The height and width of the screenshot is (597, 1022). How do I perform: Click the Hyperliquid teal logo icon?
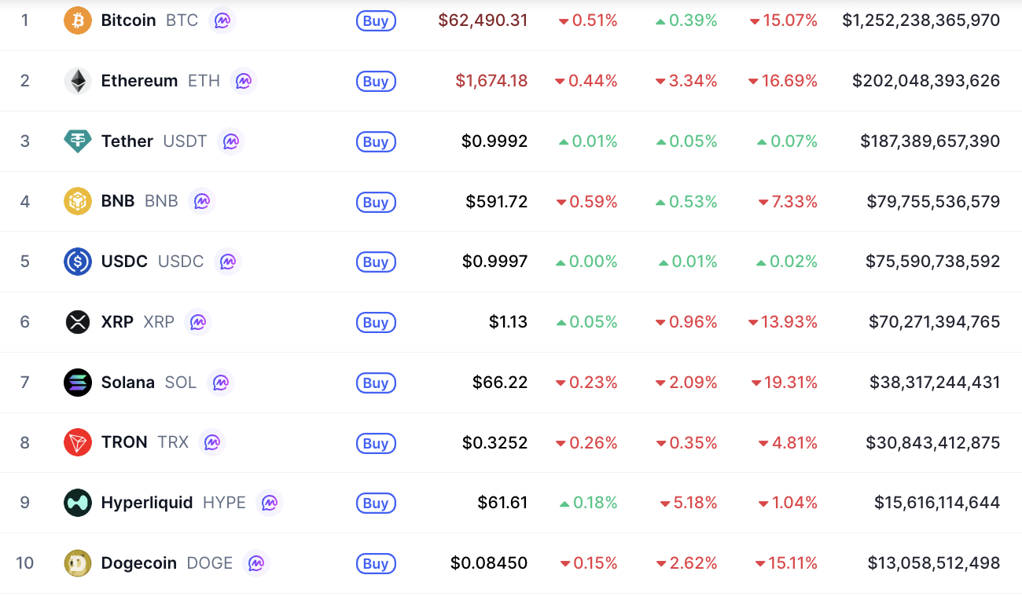[78, 503]
